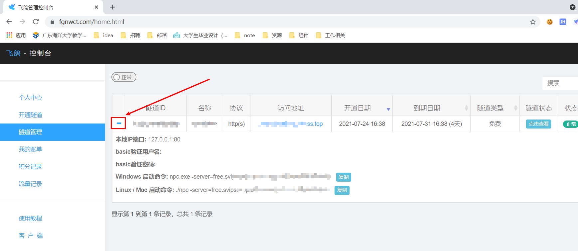Image resolution: width=578 pixels, height=251 pixels.
Task: Open the tunnel access address link
Action: coord(291,124)
